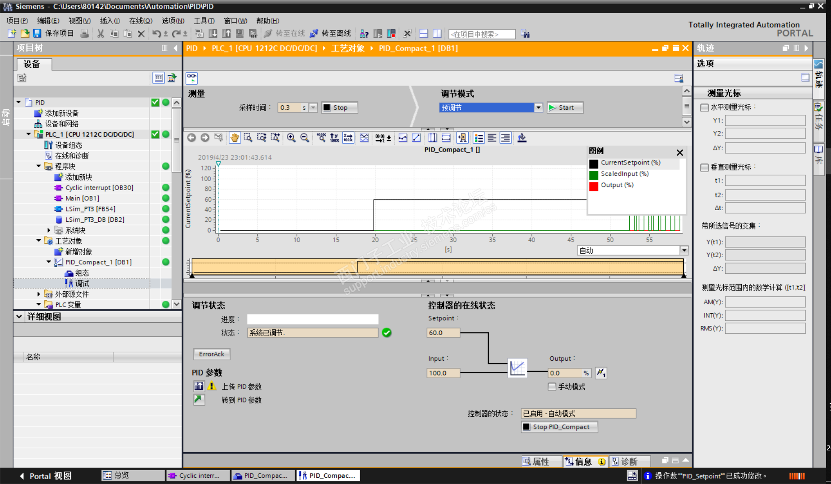
Task: Click the go to PID parameters arrow icon
Action: (199, 399)
